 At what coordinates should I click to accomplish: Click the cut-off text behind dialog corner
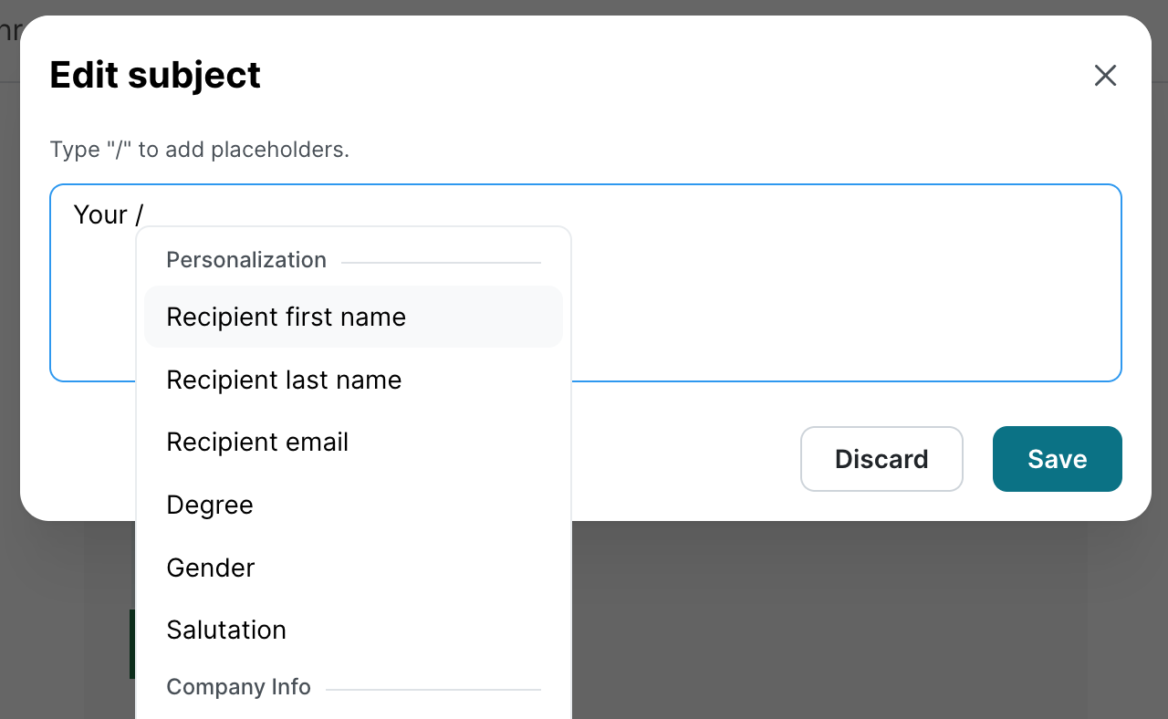click(x=9, y=33)
